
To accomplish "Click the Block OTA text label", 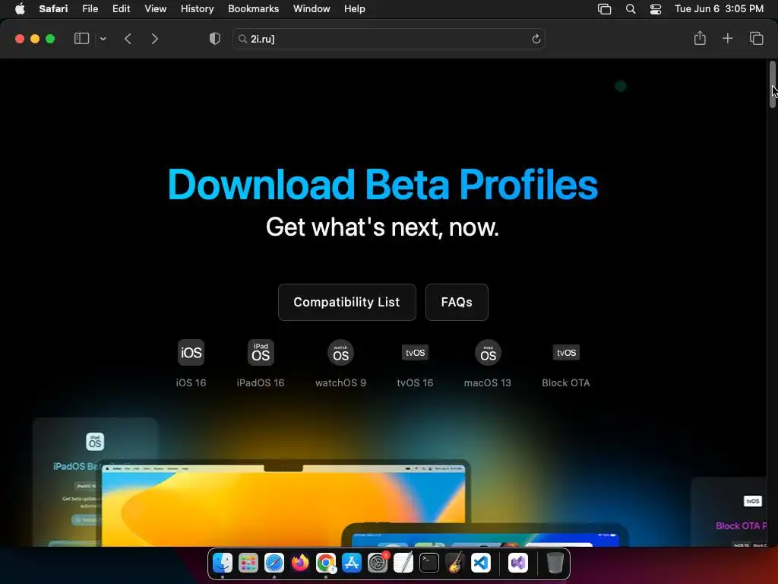I will click(x=565, y=383).
